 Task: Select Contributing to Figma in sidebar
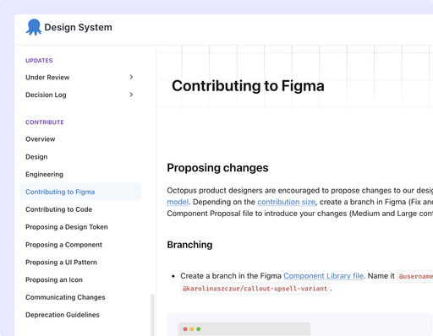pyautogui.click(x=80, y=192)
